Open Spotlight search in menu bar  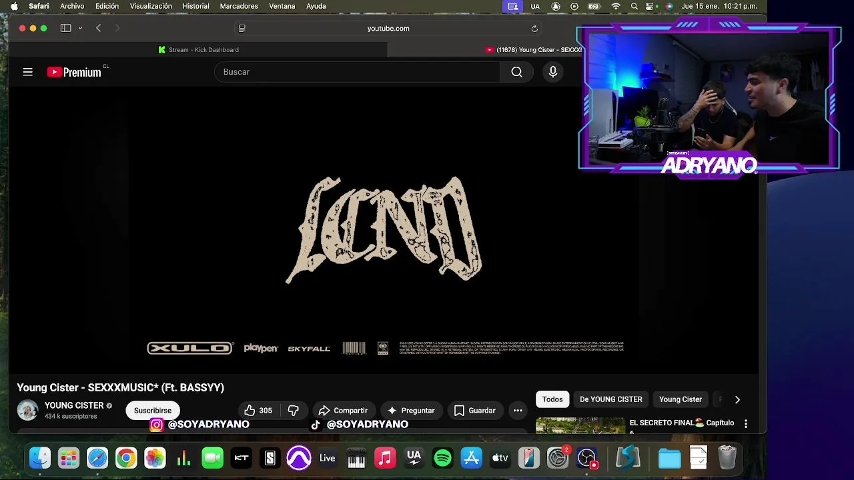tap(634, 6)
